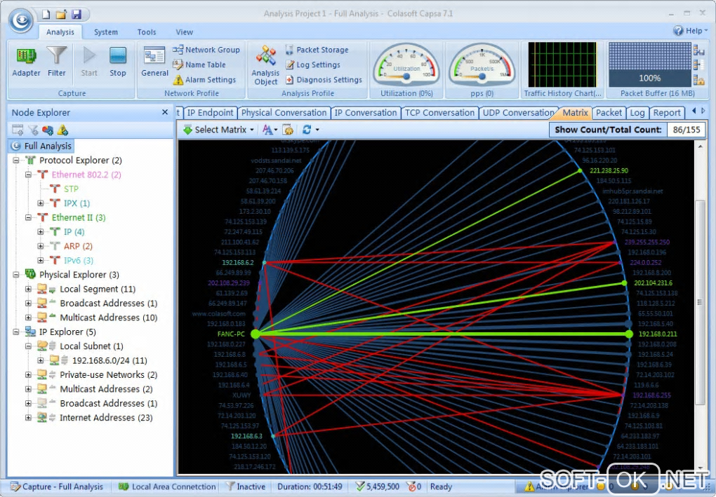
Task: Open Alarm Settings
Action: tap(204, 80)
